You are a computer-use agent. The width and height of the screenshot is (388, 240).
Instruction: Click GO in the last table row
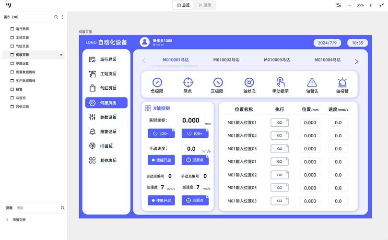280,201
